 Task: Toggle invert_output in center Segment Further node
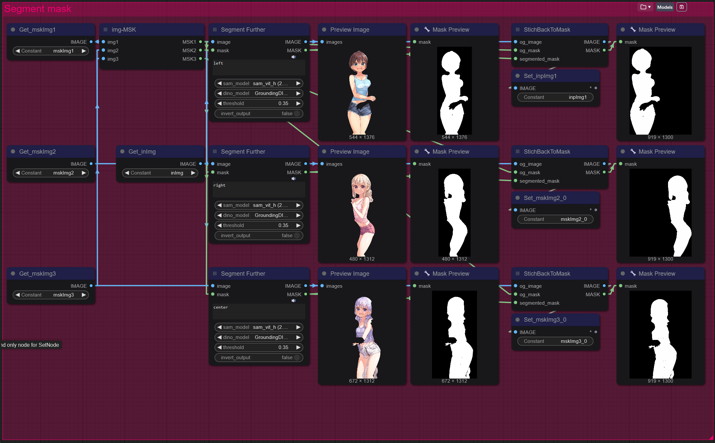(297, 358)
